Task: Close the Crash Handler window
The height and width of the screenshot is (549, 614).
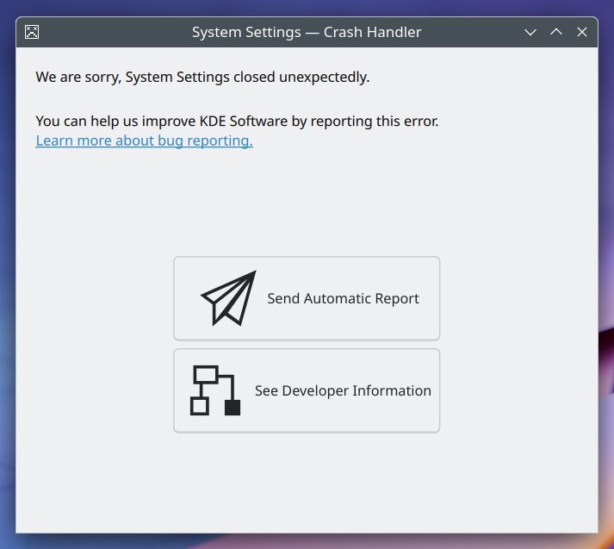Action: pyautogui.click(x=582, y=32)
